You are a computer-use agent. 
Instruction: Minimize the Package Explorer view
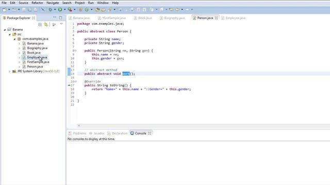[55, 17]
